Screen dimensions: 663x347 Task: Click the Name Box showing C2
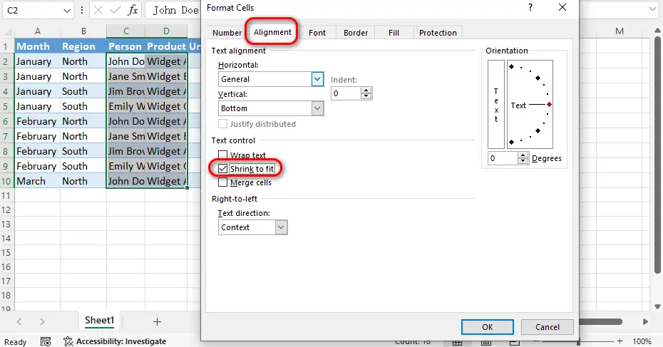33,11
